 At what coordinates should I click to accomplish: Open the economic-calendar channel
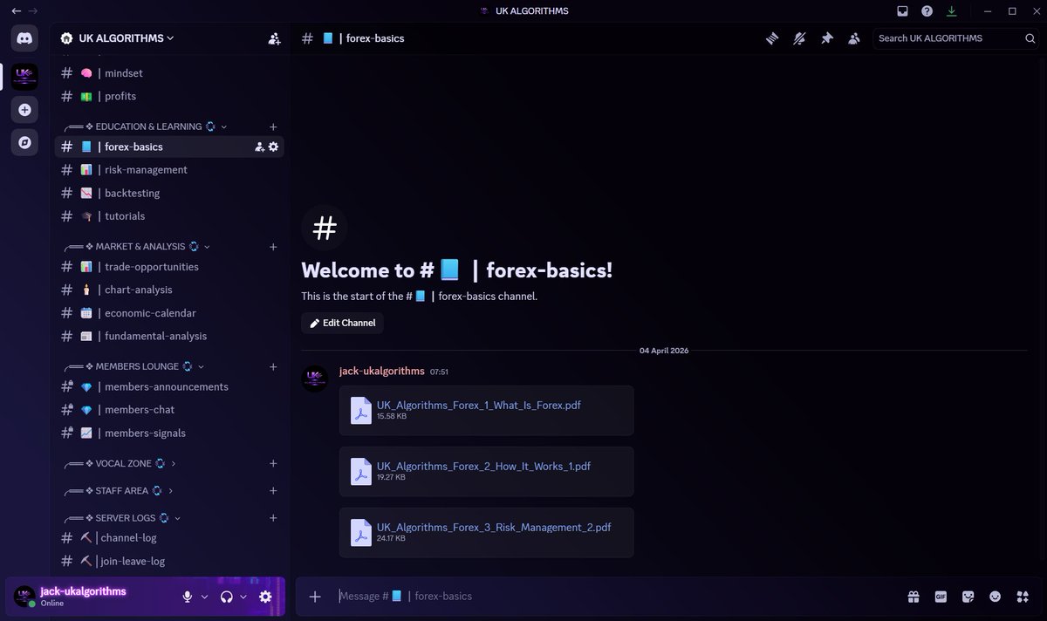pos(169,313)
